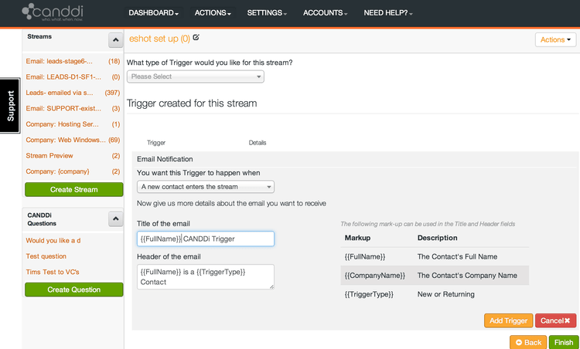This screenshot has width=580, height=349.
Task: Open the 'Test question' link
Action: click(46, 256)
